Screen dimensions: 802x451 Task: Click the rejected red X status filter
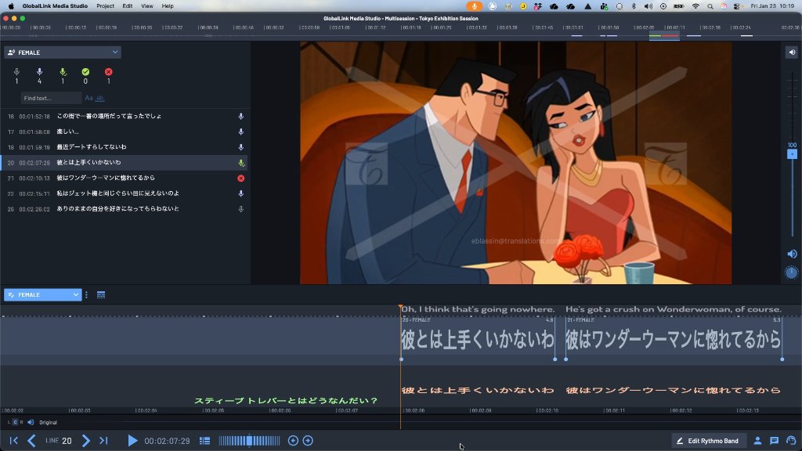109,73
